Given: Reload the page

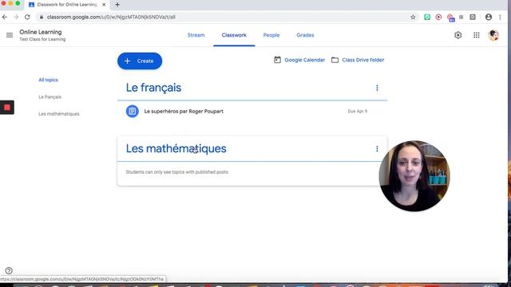Looking at the screenshot, I should coord(27,17).
